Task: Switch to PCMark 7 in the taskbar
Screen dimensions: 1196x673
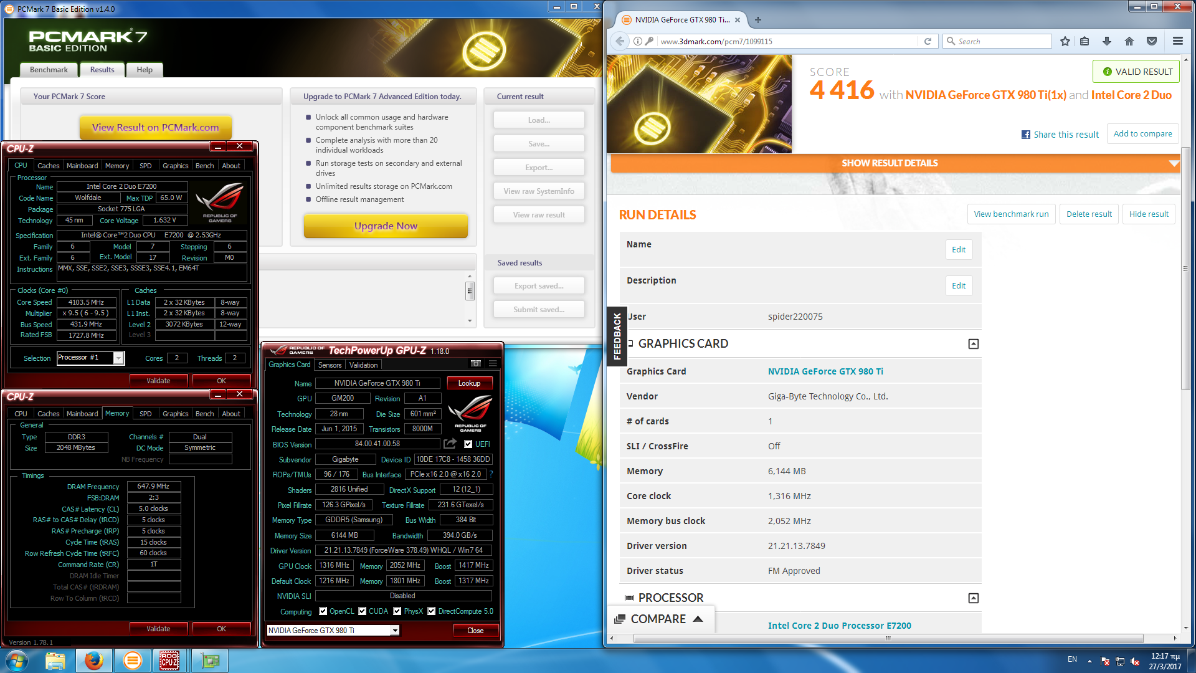Action: tap(133, 661)
